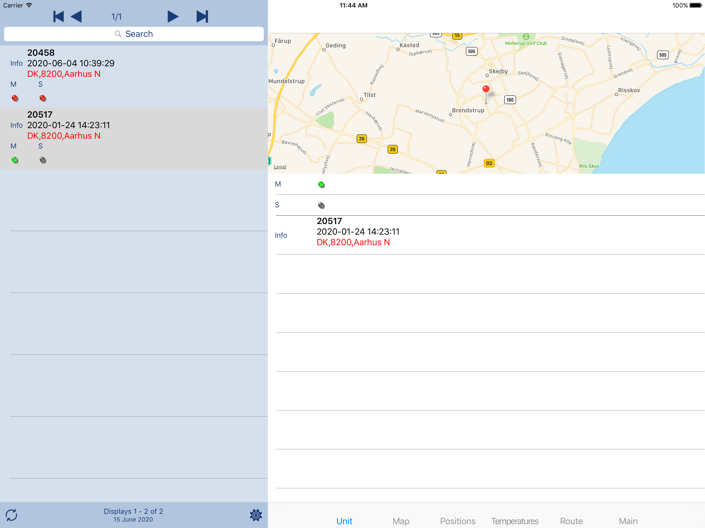
Task: Tap the Skejby label on the map
Action: pos(498,71)
